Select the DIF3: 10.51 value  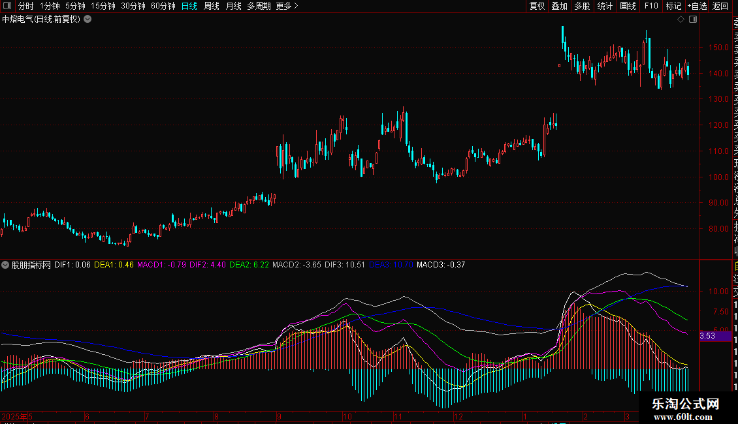(x=345, y=265)
